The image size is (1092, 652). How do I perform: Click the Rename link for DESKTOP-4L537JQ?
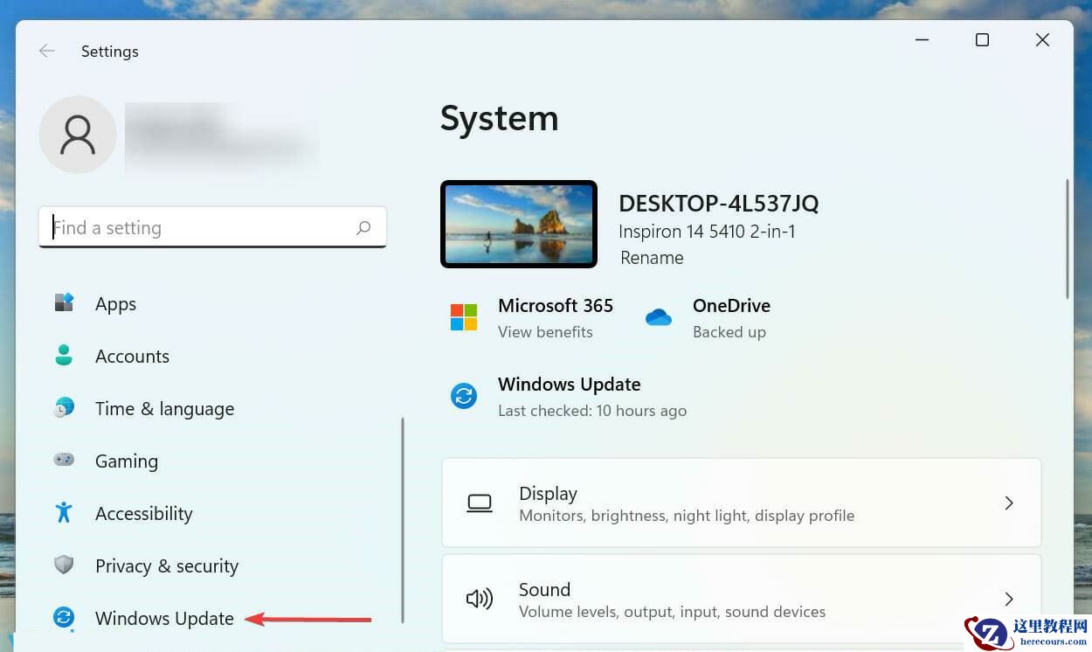click(652, 258)
